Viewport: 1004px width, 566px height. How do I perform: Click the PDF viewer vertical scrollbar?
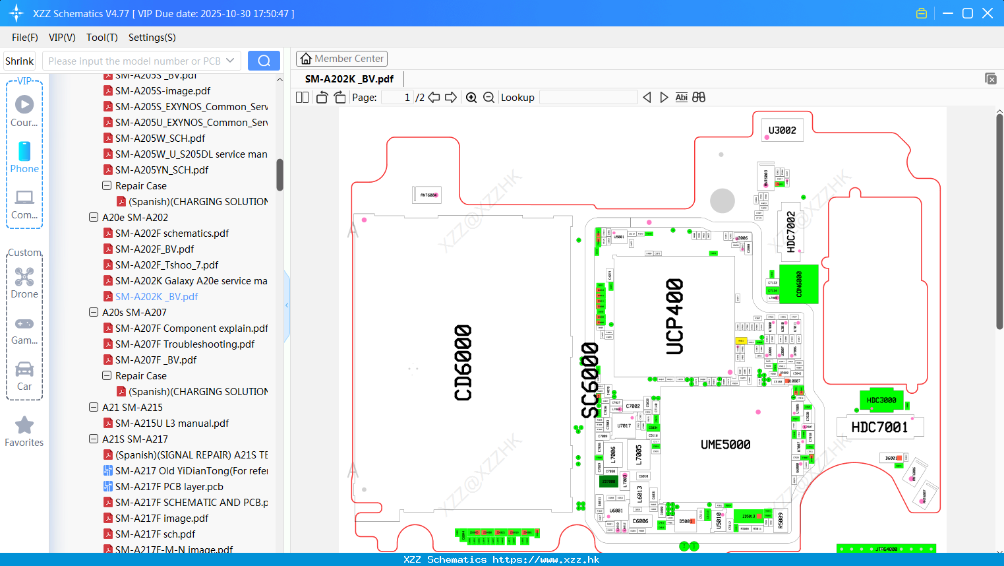[x=999, y=221]
